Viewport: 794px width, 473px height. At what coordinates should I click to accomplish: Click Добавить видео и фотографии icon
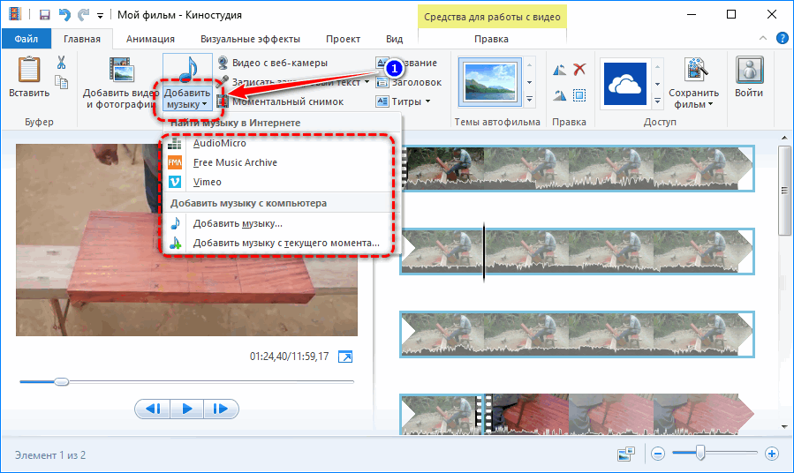pyautogui.click(x=122, y=70)
